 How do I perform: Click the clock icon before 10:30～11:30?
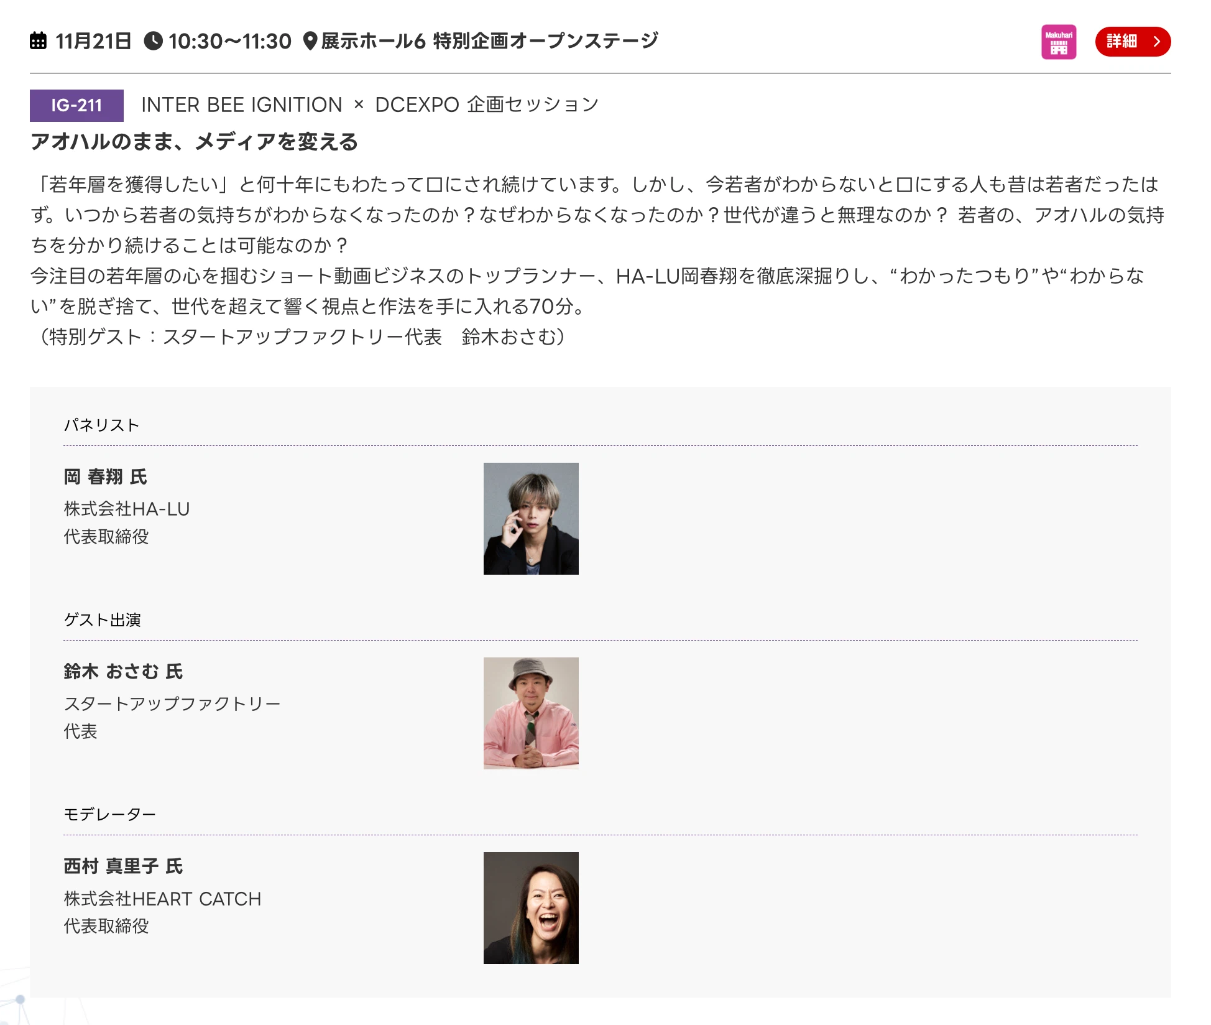pyautogui.click(x=153, y=41)
